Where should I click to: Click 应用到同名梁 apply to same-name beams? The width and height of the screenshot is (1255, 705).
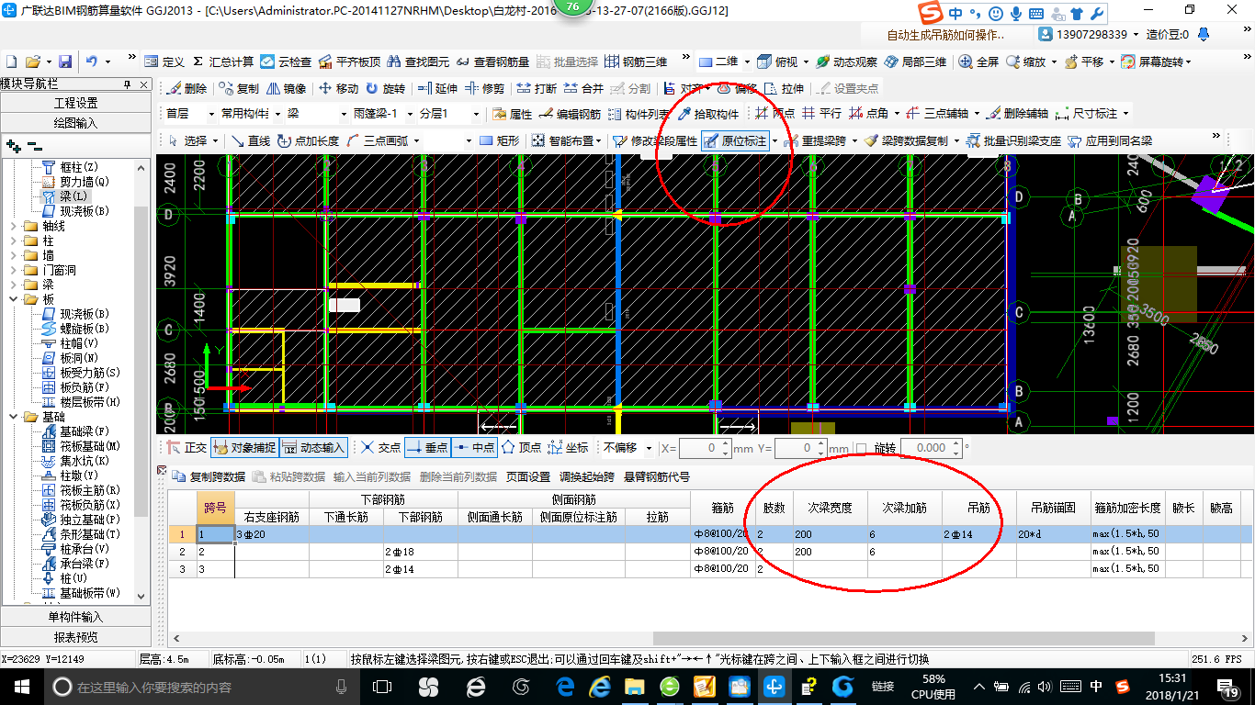click(x=1109, y=140)
